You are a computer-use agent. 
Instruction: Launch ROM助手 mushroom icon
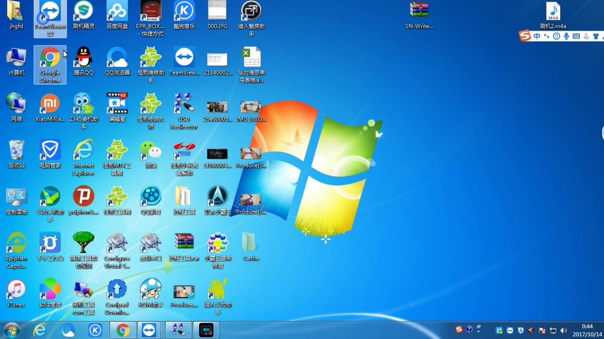click(151, 293)
